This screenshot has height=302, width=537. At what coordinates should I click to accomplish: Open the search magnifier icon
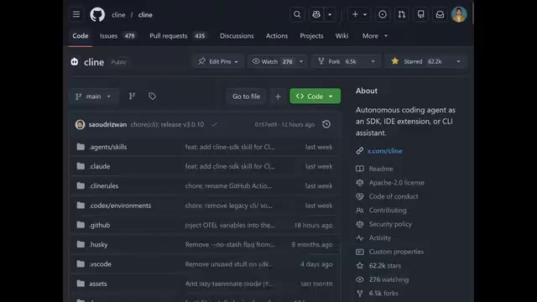click(x=297, y=14)
